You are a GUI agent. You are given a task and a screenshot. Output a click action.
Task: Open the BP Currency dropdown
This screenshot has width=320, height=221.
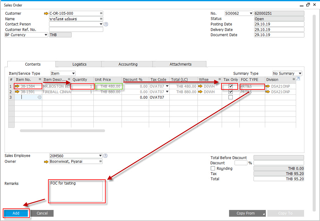(x=26, y=35)
